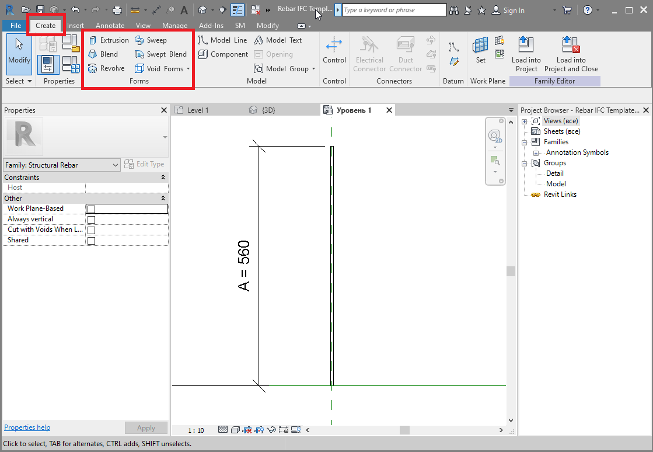Open the Void Forms dropdown
The image size is (653, 452).
187,68
